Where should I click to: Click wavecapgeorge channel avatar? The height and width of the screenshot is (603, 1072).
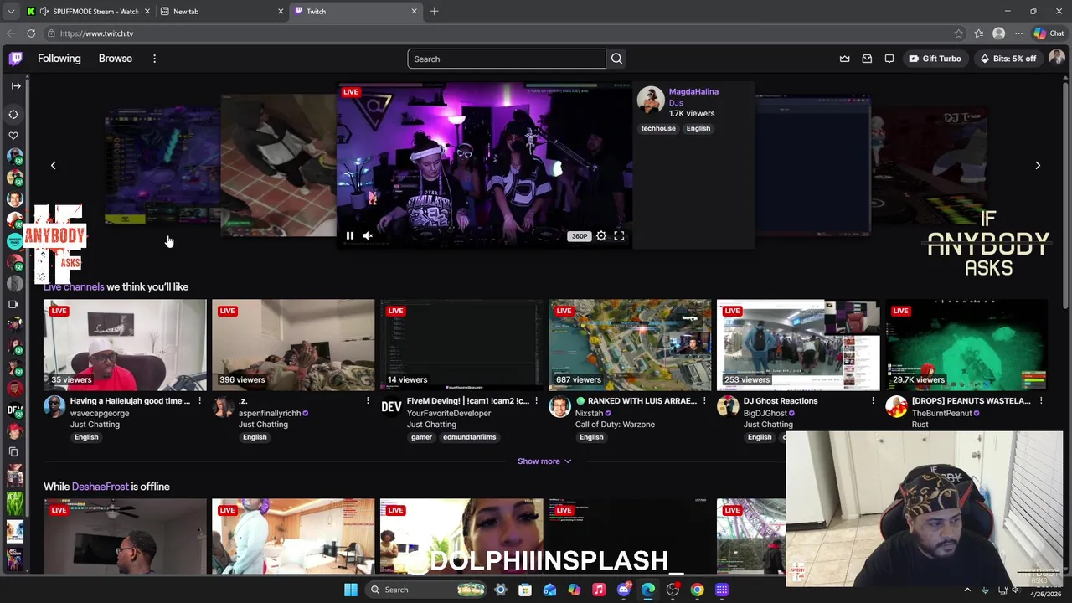point(54,407)
